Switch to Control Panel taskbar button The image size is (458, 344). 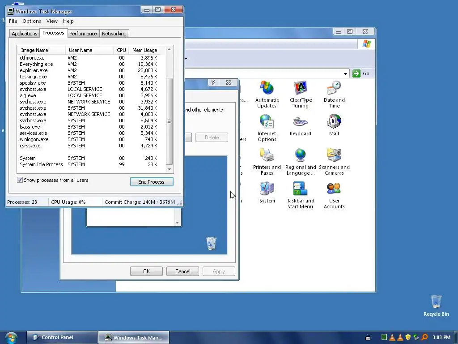(62, 337)
